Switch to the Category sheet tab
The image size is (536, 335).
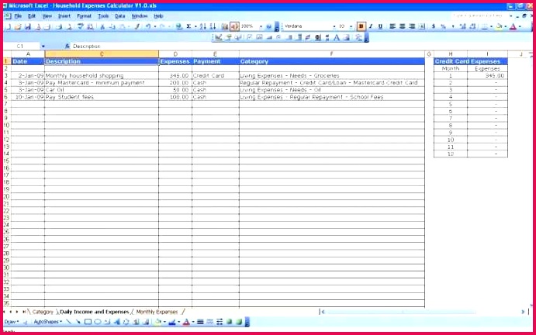pyautogui.click(x=43, y=312)
